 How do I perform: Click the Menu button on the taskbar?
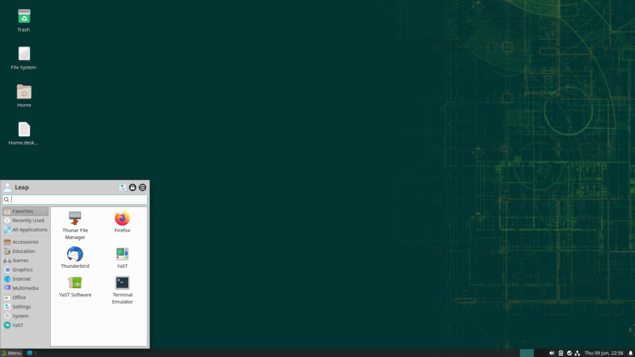pyautogui.click(x=12, y=352)
